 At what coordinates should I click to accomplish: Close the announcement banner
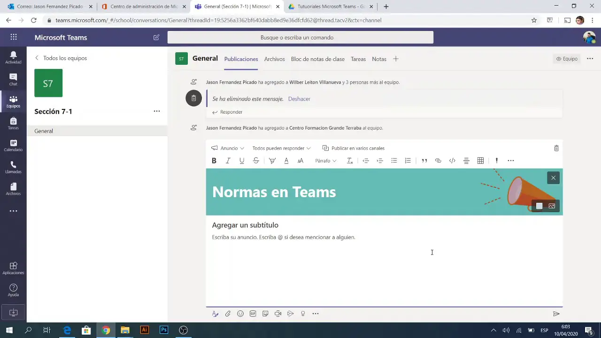553,178
